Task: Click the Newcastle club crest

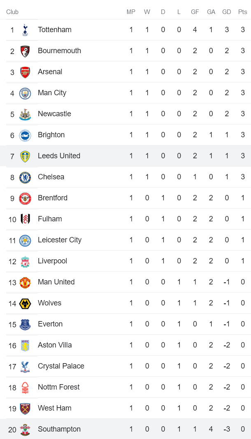Action: pyautogui.click(x=25, y=114)
